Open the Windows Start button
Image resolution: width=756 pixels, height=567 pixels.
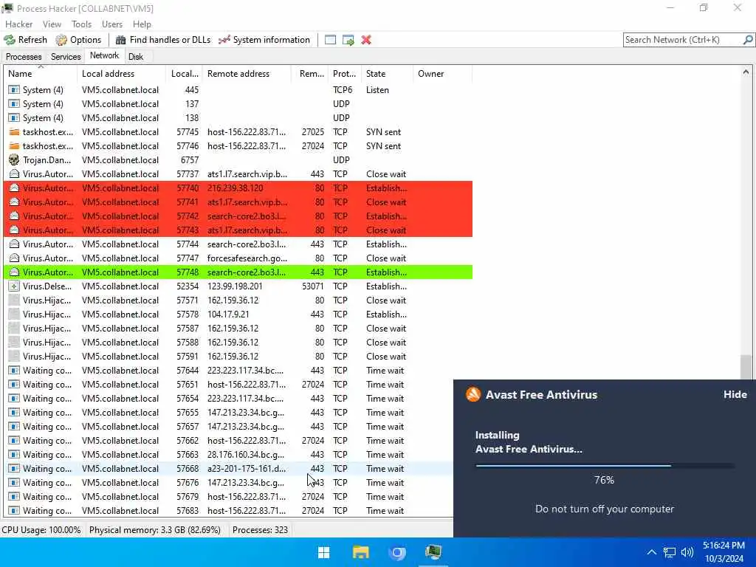click(324, 552)
